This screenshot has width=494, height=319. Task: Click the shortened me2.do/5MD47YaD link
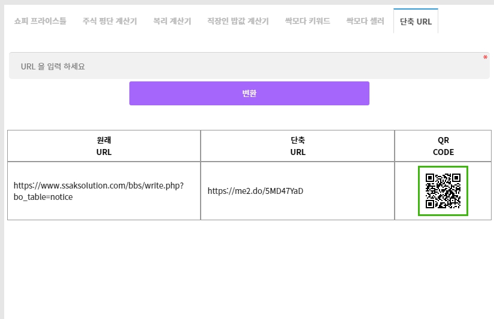pos(255,191)
